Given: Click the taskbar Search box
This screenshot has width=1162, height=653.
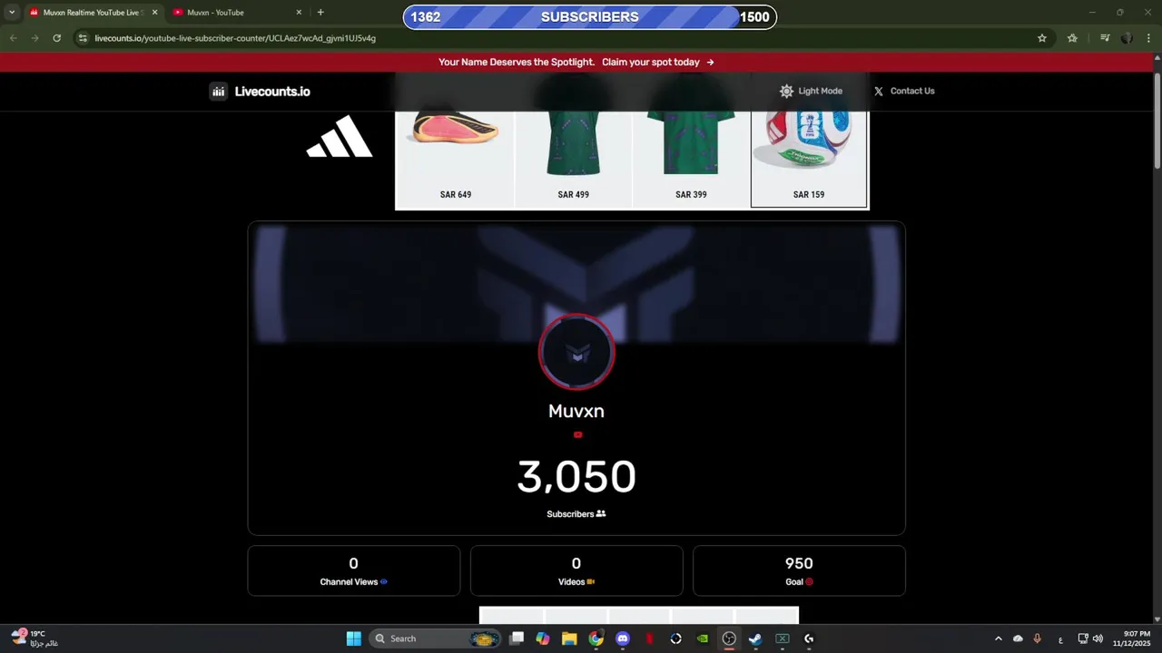Looking at the screenshot, I should (x=436, y=638).
